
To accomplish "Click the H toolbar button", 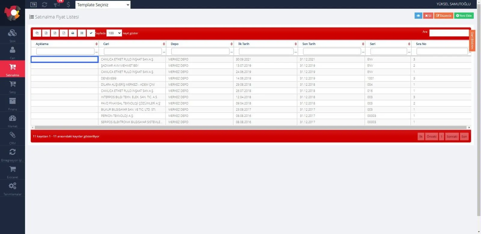I will click(82, 33).
